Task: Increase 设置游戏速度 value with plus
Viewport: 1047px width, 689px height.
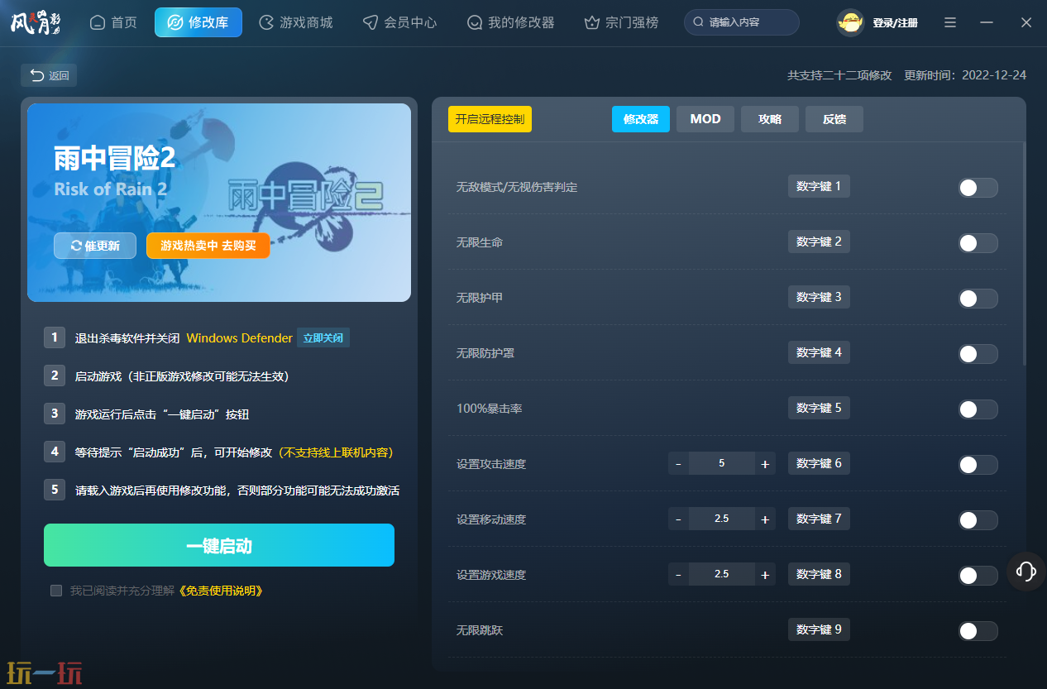Action: pos(765,575)
